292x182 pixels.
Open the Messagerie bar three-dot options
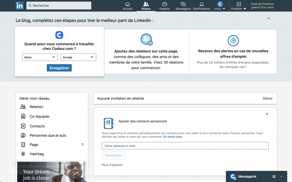(x=282, y=176)
